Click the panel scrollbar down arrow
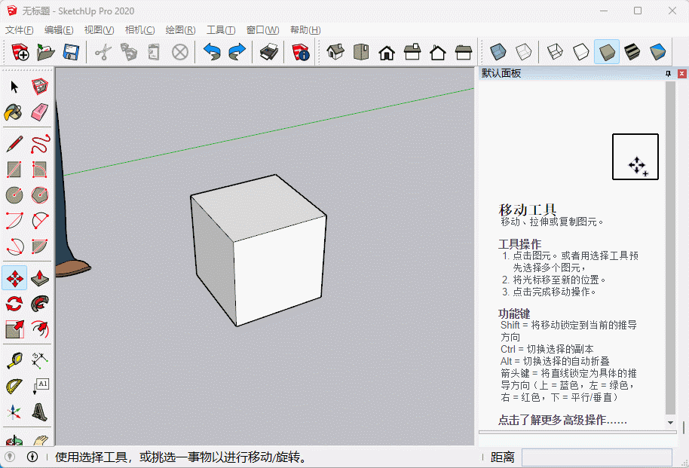The image size is (689, 468). pyautogui.click(x=670, y=424)
